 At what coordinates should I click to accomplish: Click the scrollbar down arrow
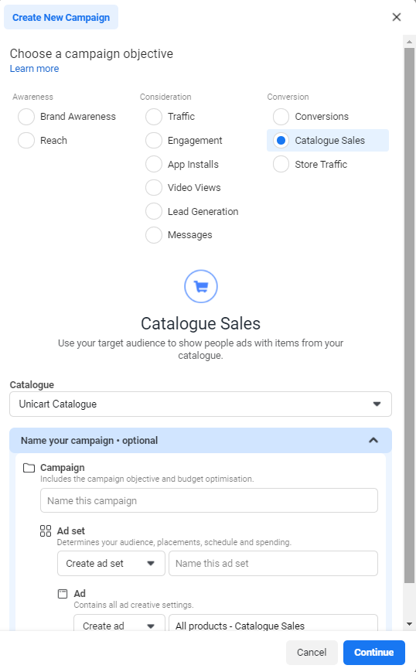coord(409,624)
